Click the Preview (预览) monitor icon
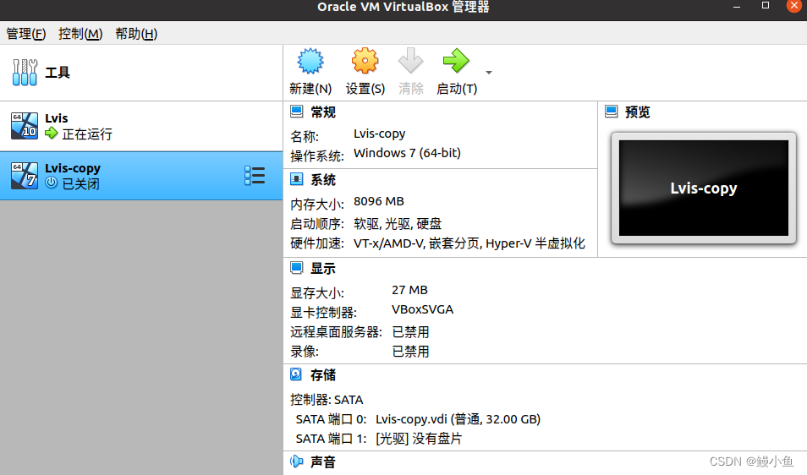807x475 pixels. [x=612, y=112]
